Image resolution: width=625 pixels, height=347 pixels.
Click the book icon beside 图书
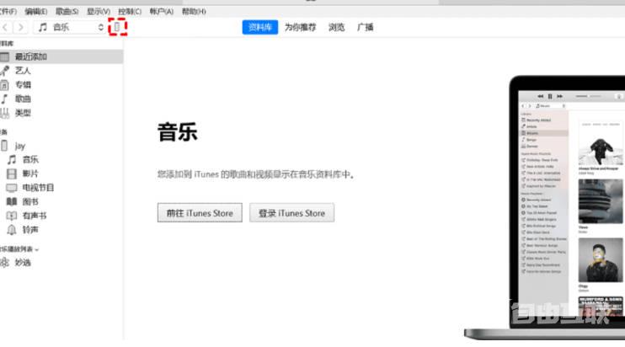click(x=12, y=201)
